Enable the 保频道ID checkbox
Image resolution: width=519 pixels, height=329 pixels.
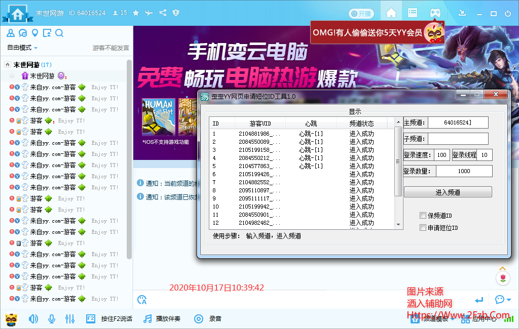[x=423, y=215]
